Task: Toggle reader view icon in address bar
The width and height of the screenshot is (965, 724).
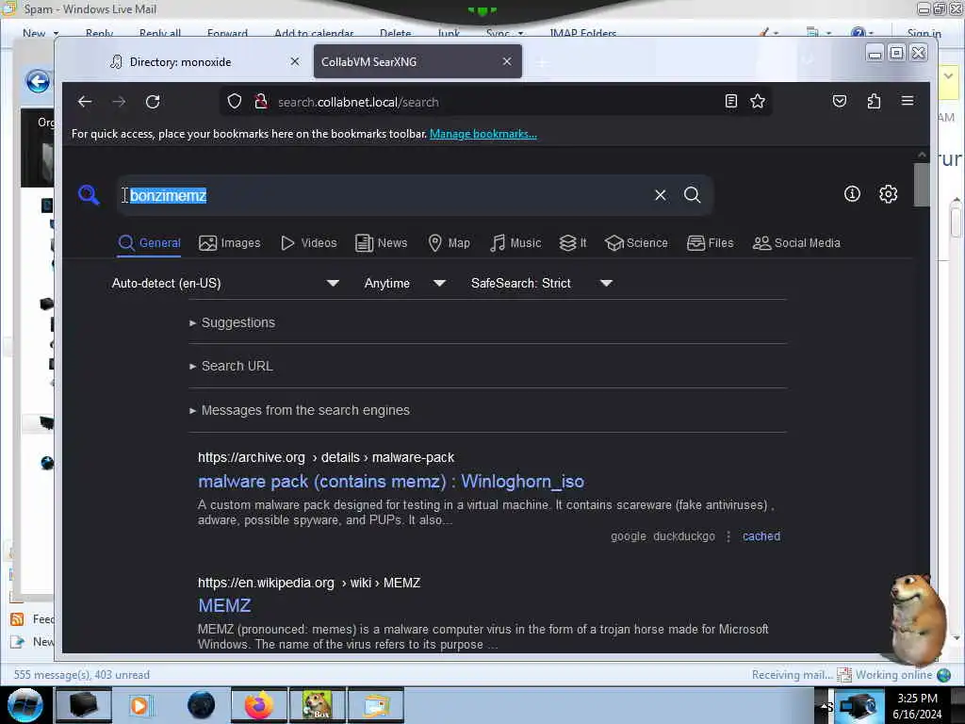Action: point(730,102)
